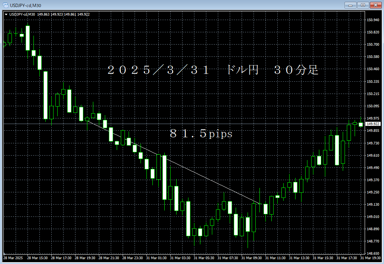Restore the chart window size
Screen dimensions: 384x264
pos(362,5)
